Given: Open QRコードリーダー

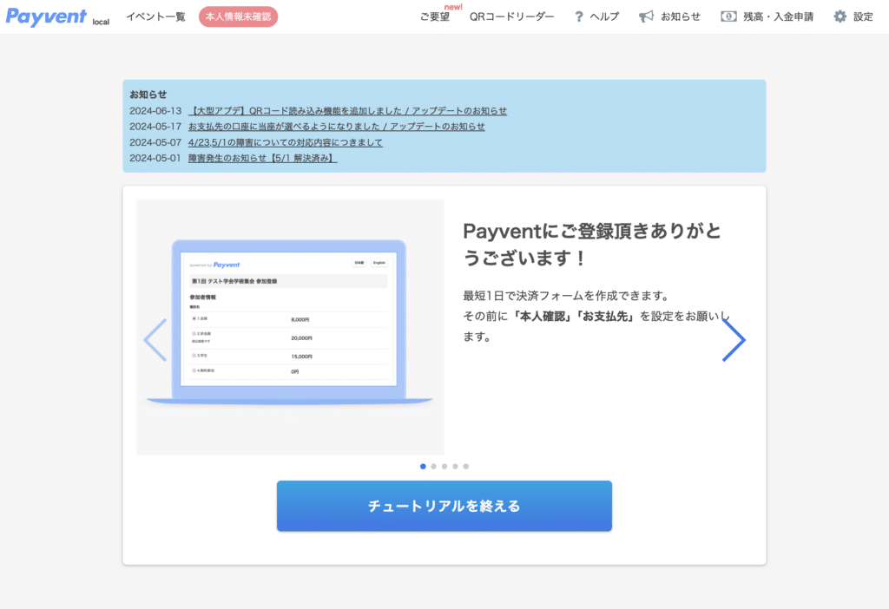Looking at the screenshot, I should (511, 17).
